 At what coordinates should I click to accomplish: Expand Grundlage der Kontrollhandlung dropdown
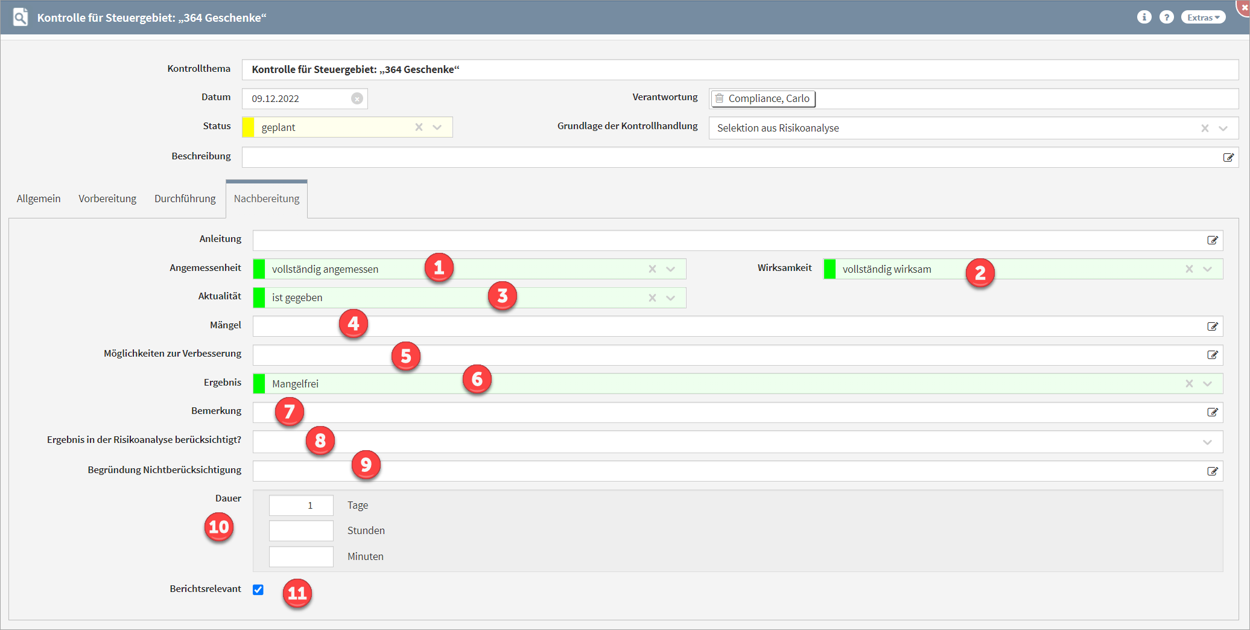1223,128
